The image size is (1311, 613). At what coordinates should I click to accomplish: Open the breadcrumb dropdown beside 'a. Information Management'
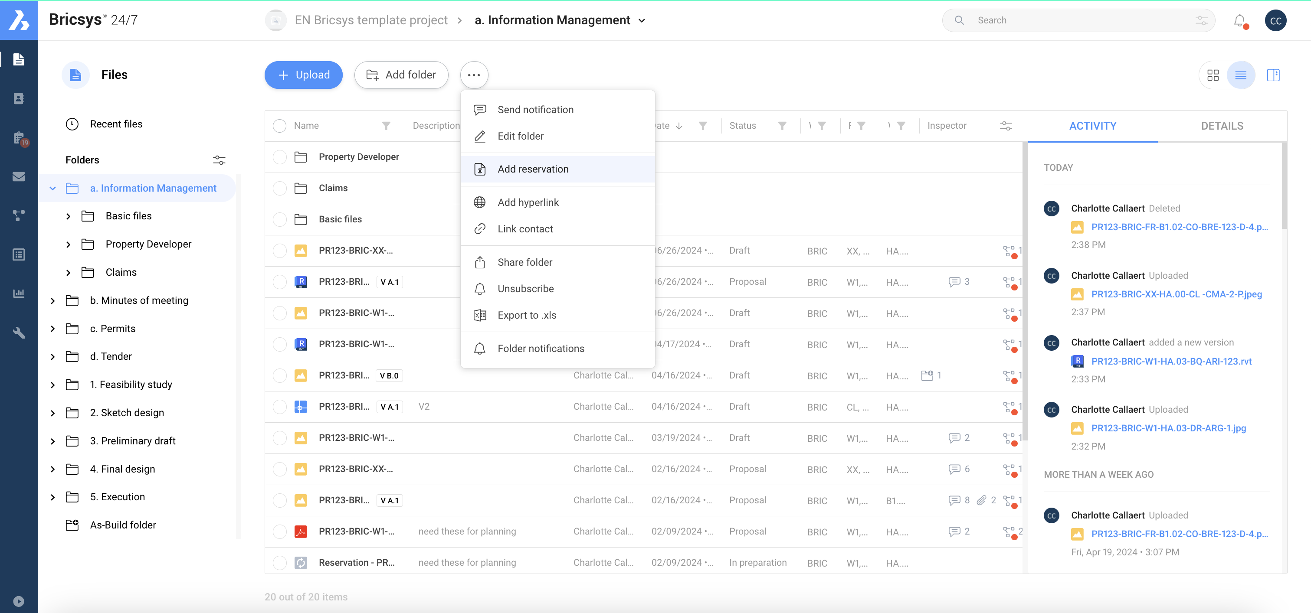click(x=642, y=20)
